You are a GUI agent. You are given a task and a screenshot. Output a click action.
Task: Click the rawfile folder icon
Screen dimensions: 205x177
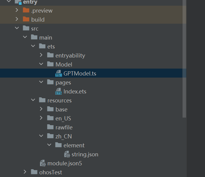point(50,127)
